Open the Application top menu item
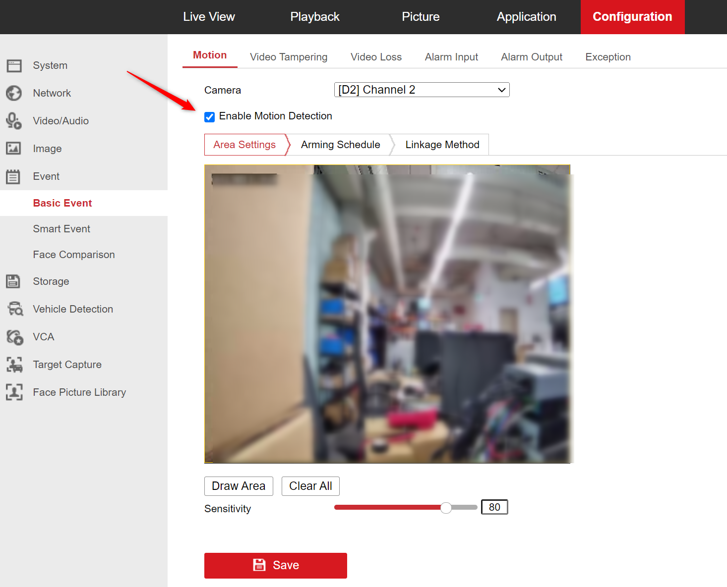727x587 pixels. coord(527,17)
